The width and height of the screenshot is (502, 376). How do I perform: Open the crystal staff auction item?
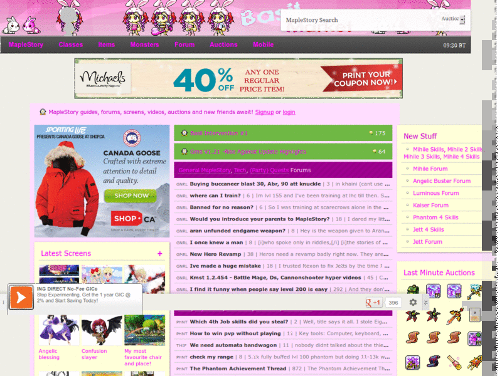(474, 291)
